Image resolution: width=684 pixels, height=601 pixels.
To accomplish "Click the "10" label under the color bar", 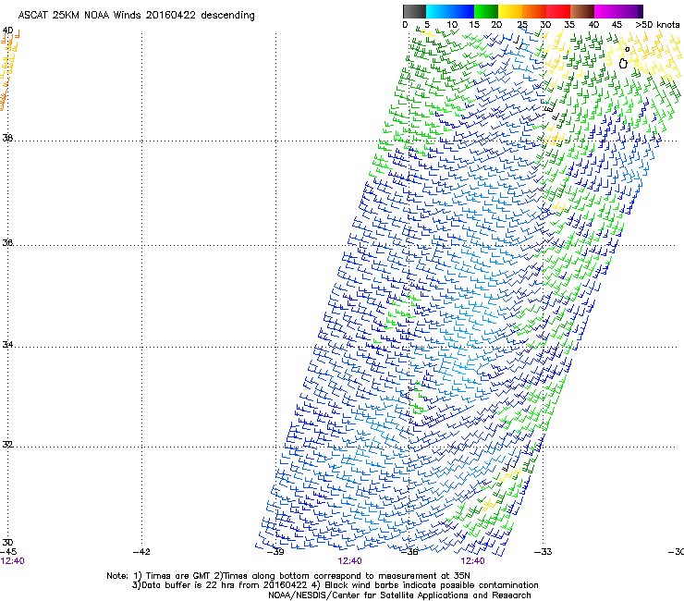I will click(x=452, y=24).
